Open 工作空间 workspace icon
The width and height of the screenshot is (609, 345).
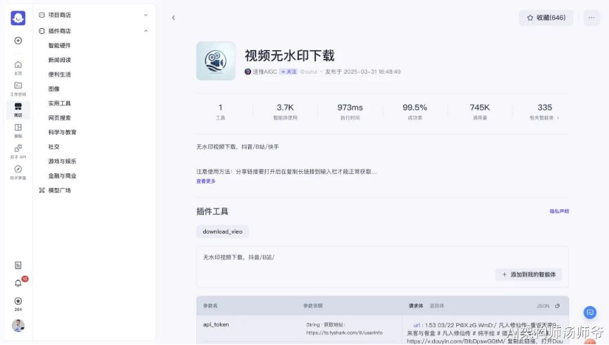[18, 88]
